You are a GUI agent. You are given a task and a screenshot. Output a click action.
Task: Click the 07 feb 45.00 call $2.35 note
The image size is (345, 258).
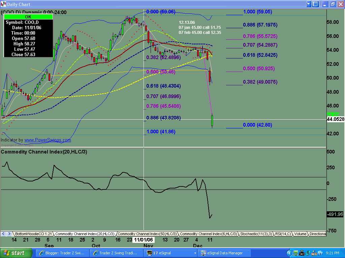pyautogui.click(x=200, y=33)
